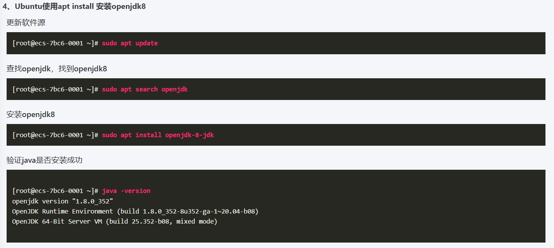Click the 'sudo apt search openjdk' command

[x=145, y=89]
